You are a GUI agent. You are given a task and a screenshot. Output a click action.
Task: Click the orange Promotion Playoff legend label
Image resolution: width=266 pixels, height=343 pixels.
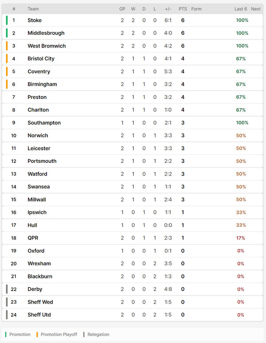[59, 334]
